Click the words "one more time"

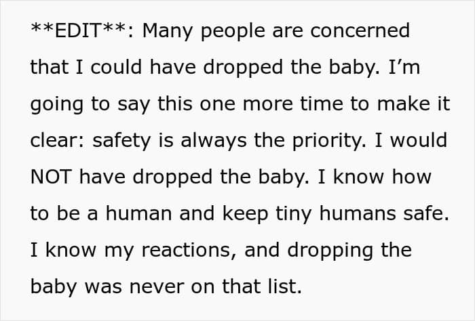pos(272,104)
